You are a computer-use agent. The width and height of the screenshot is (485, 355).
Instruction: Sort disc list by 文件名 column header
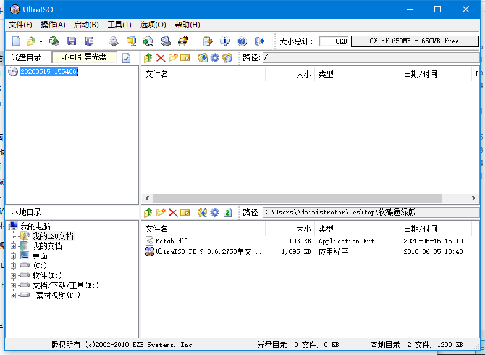coord(203,74)
